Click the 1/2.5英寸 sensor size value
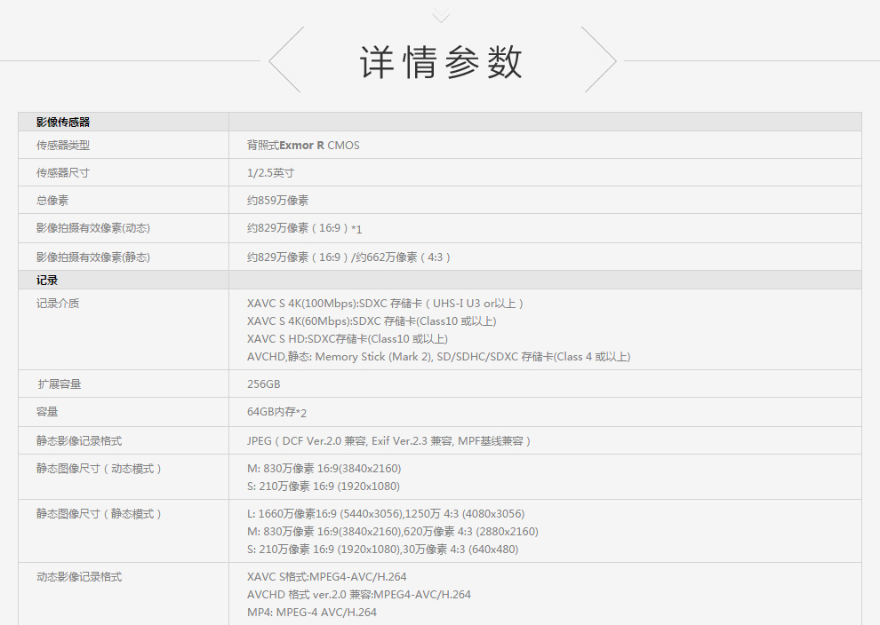Image resolution: width=880 pixels, height=625 pixels. click(270, 172)
